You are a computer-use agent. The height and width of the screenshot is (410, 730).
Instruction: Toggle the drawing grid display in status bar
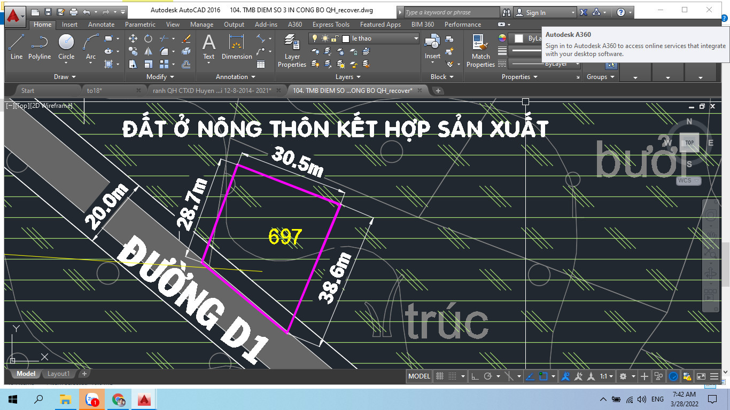[439, 376]
